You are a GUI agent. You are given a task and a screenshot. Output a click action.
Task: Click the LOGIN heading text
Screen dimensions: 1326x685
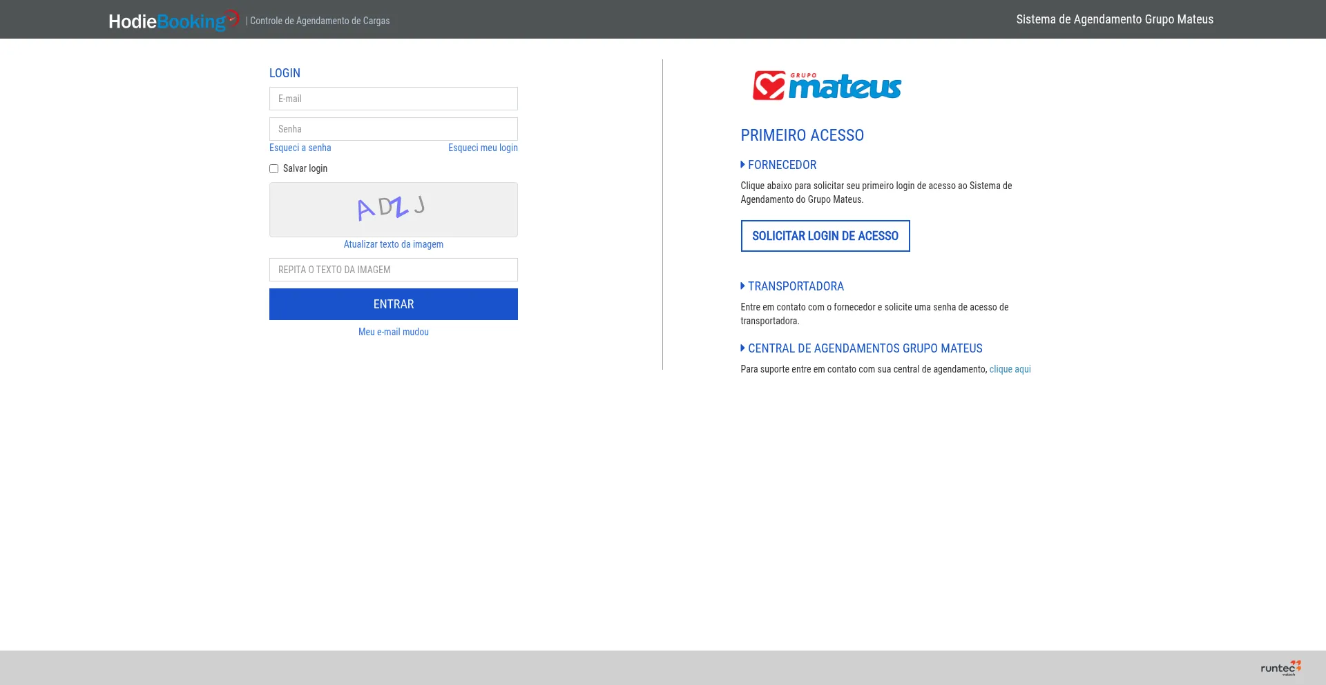point(285,73)
